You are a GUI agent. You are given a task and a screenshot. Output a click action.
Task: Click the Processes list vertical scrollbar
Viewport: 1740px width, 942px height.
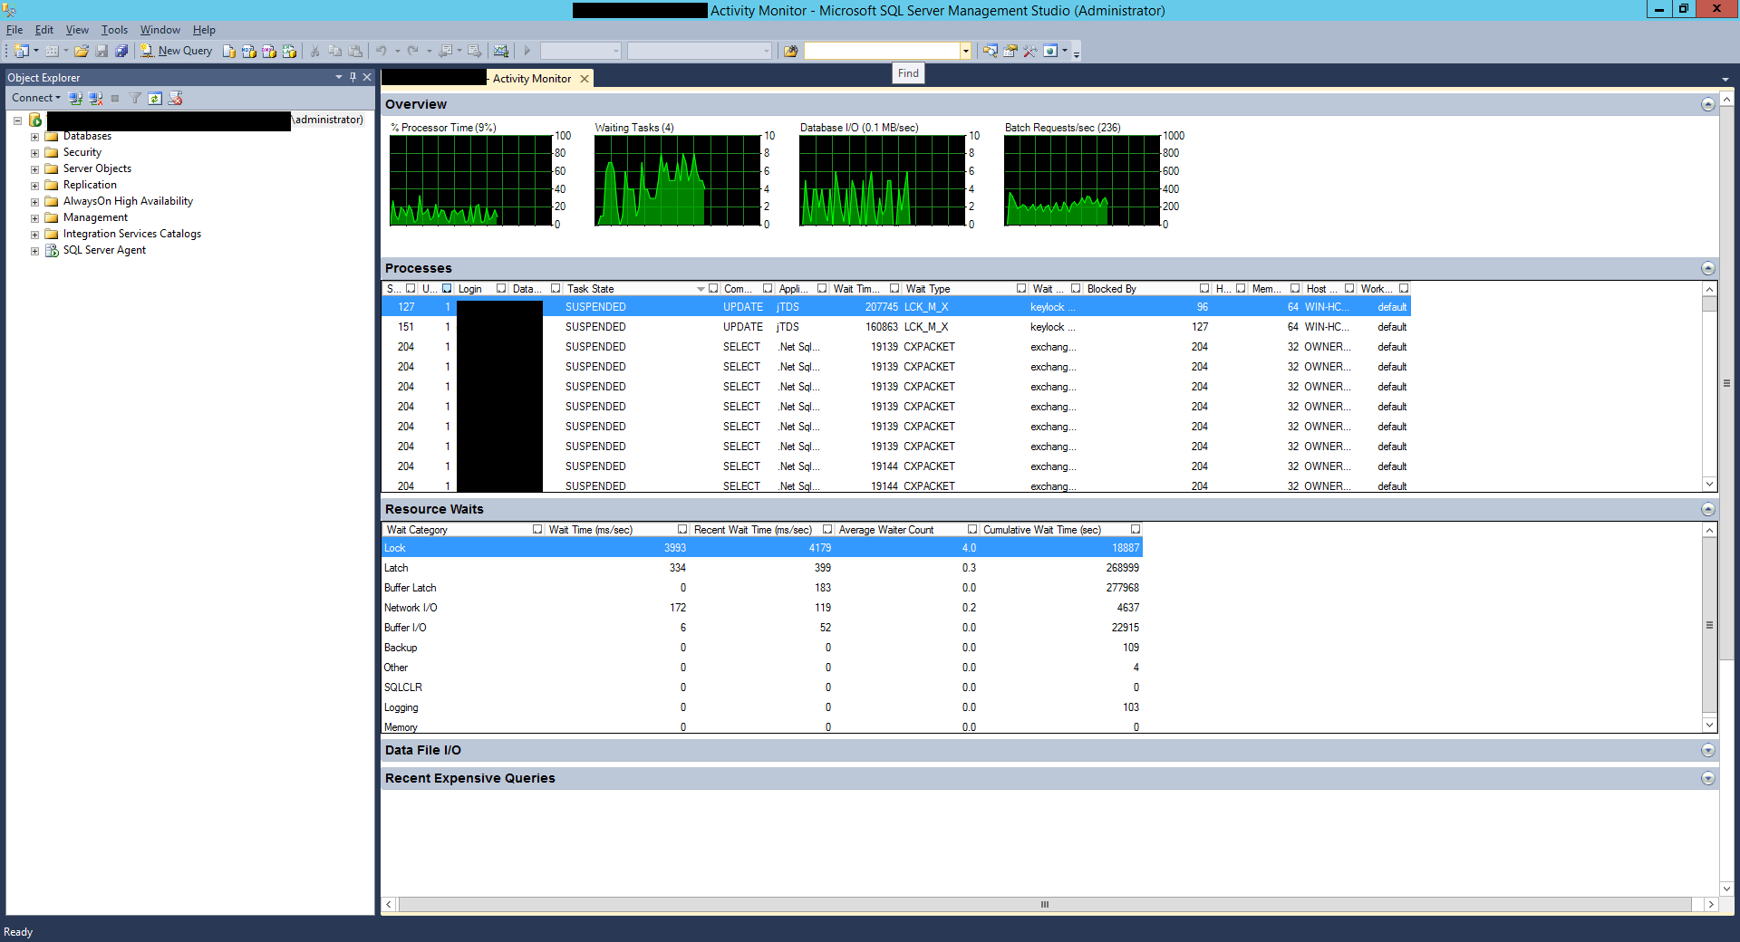point(1709,387)
